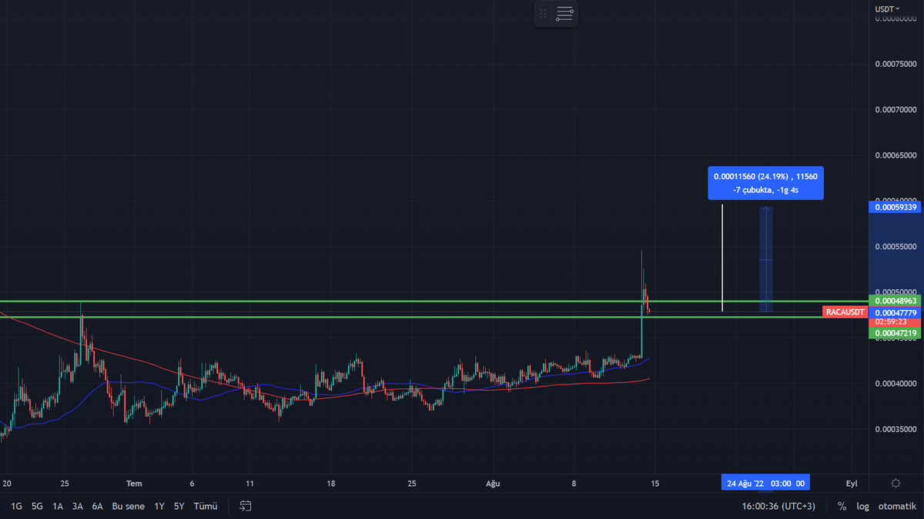The image size is (924, 519).
Task: Click the Eyl label on time axis
Action: pos(852,484)
